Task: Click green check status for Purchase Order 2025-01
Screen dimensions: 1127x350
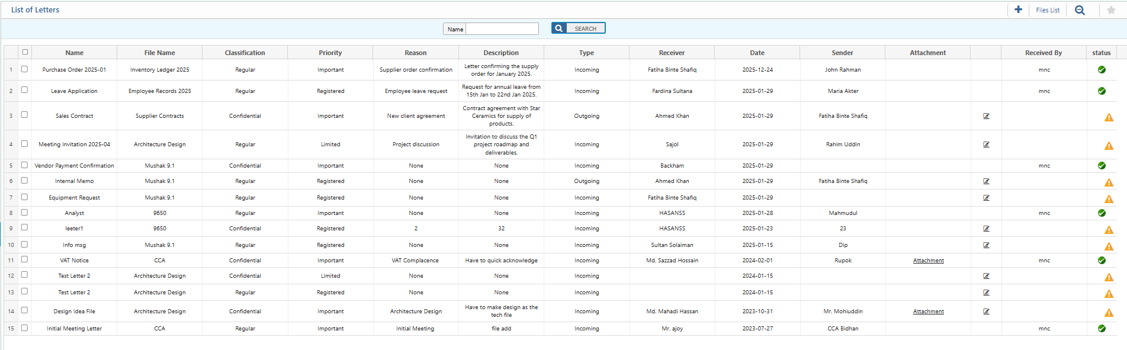Action: tap(1102, 70)
